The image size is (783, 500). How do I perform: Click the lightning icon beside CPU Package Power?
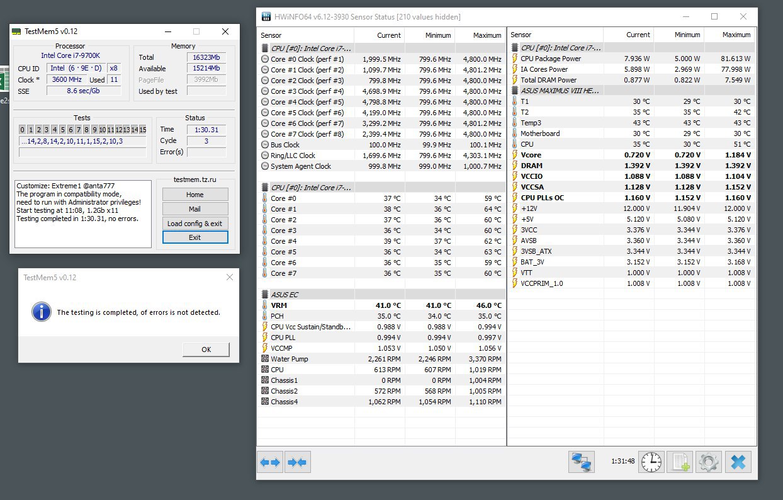[x=514, y=59]
